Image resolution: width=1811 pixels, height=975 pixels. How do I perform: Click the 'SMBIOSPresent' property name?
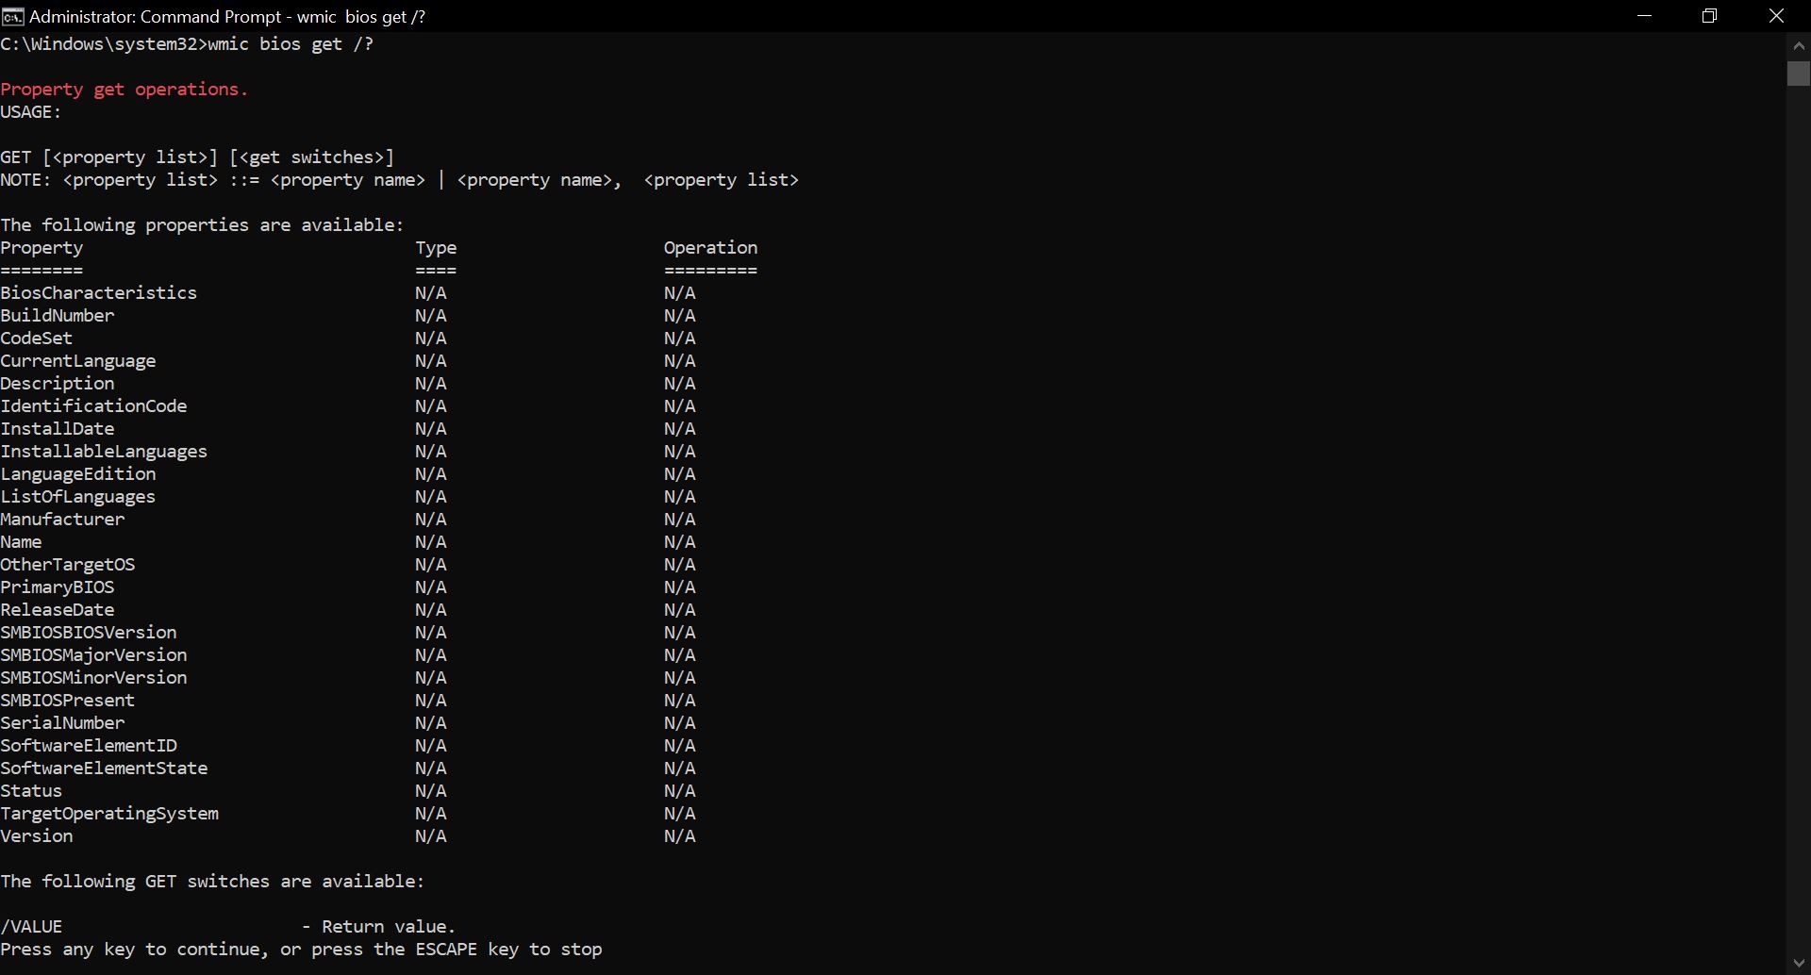(68, 701)
